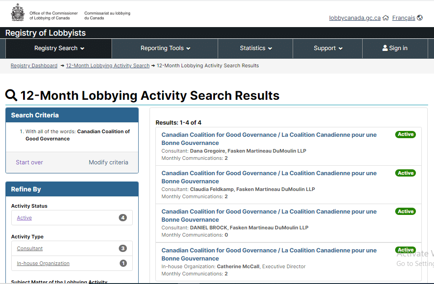Click '12-Month Lobbying Activity Search Results' breadcrumb text
Viewport: 434px width, 284px height.
[x=208, y=65]
